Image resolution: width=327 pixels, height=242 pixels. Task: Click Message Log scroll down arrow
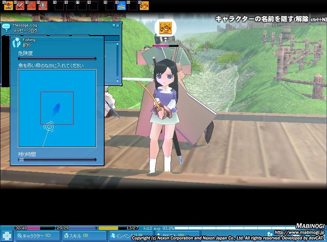tap(118, 81)
